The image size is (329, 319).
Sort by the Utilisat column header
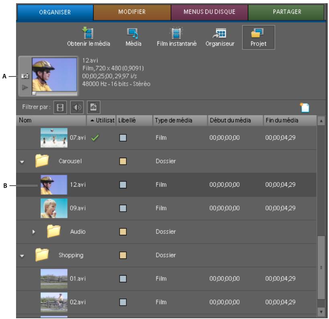tap(101, 120)
